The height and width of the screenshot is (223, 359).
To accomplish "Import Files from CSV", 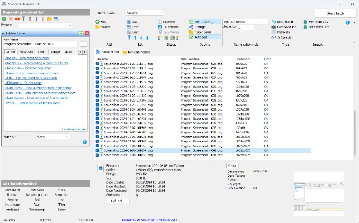I will coord(317,21).
